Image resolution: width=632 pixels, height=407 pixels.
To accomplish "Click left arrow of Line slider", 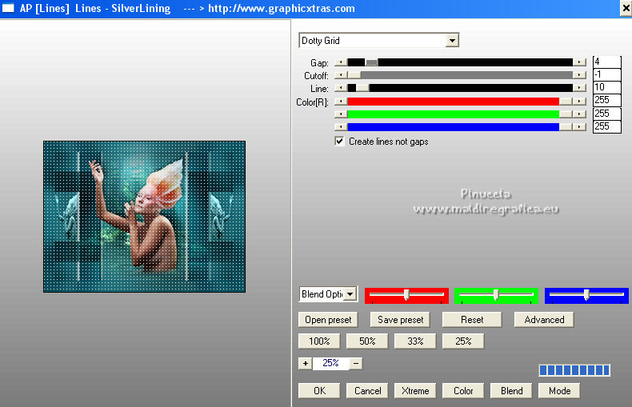I will 341,88.
